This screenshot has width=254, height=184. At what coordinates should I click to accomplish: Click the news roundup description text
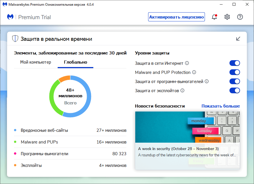pos(187,155)
